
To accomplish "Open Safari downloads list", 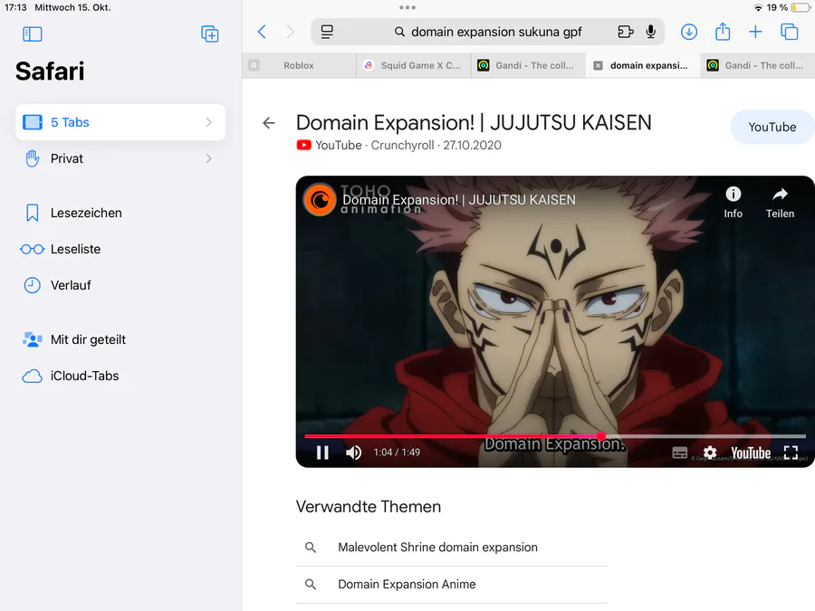I will tap(689, 32).
